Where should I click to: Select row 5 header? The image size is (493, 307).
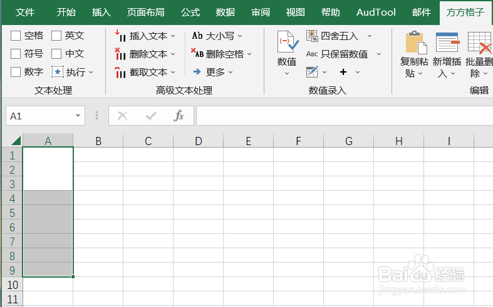click(13, 213)
